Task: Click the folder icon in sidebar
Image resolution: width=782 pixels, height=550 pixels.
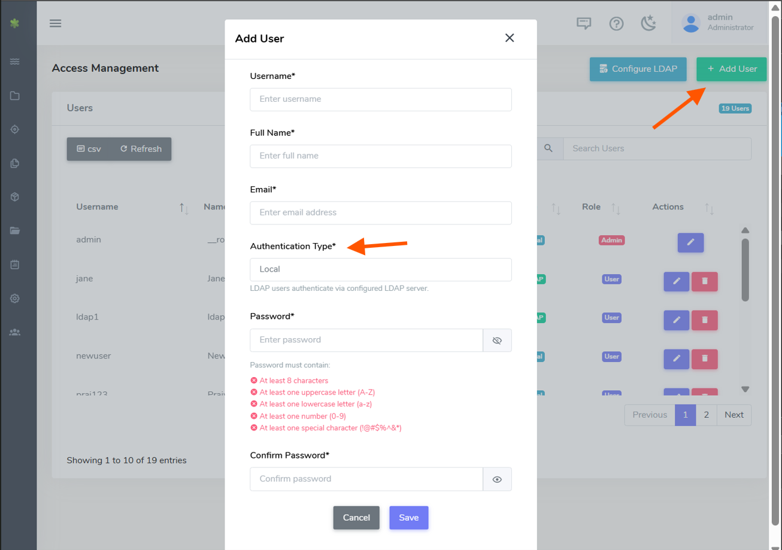Action: click(15, 96)
